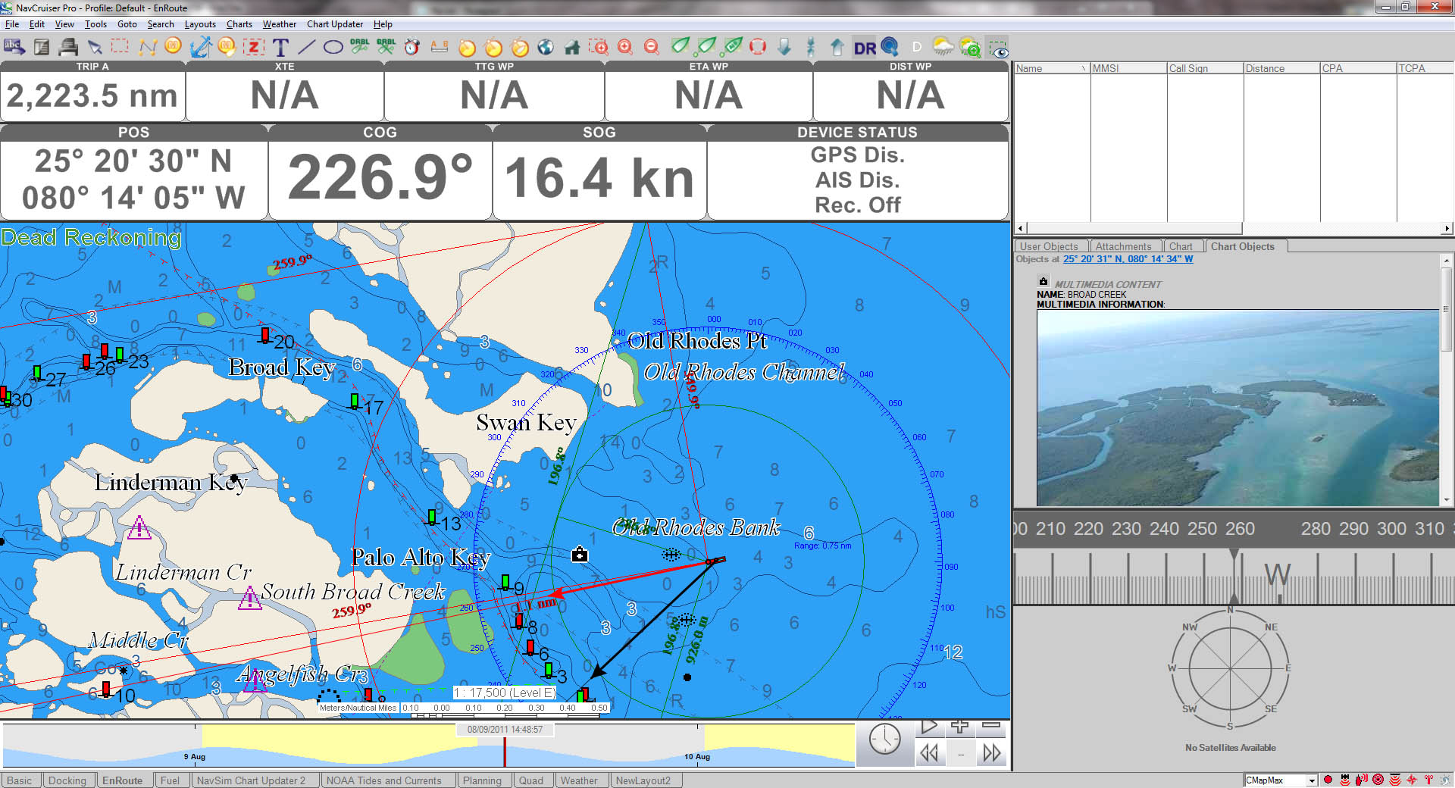
Task: Switch to the Attachments tab
Action: [1123, 246]
